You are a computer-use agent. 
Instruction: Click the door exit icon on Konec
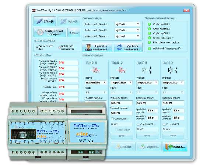[x=169, y=147]
